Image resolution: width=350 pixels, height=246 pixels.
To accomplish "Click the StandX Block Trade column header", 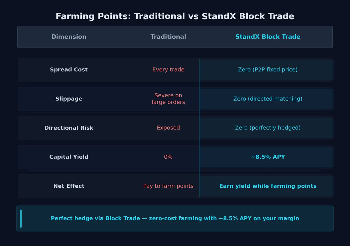I will pyautogui.click(x=268, y=37).
